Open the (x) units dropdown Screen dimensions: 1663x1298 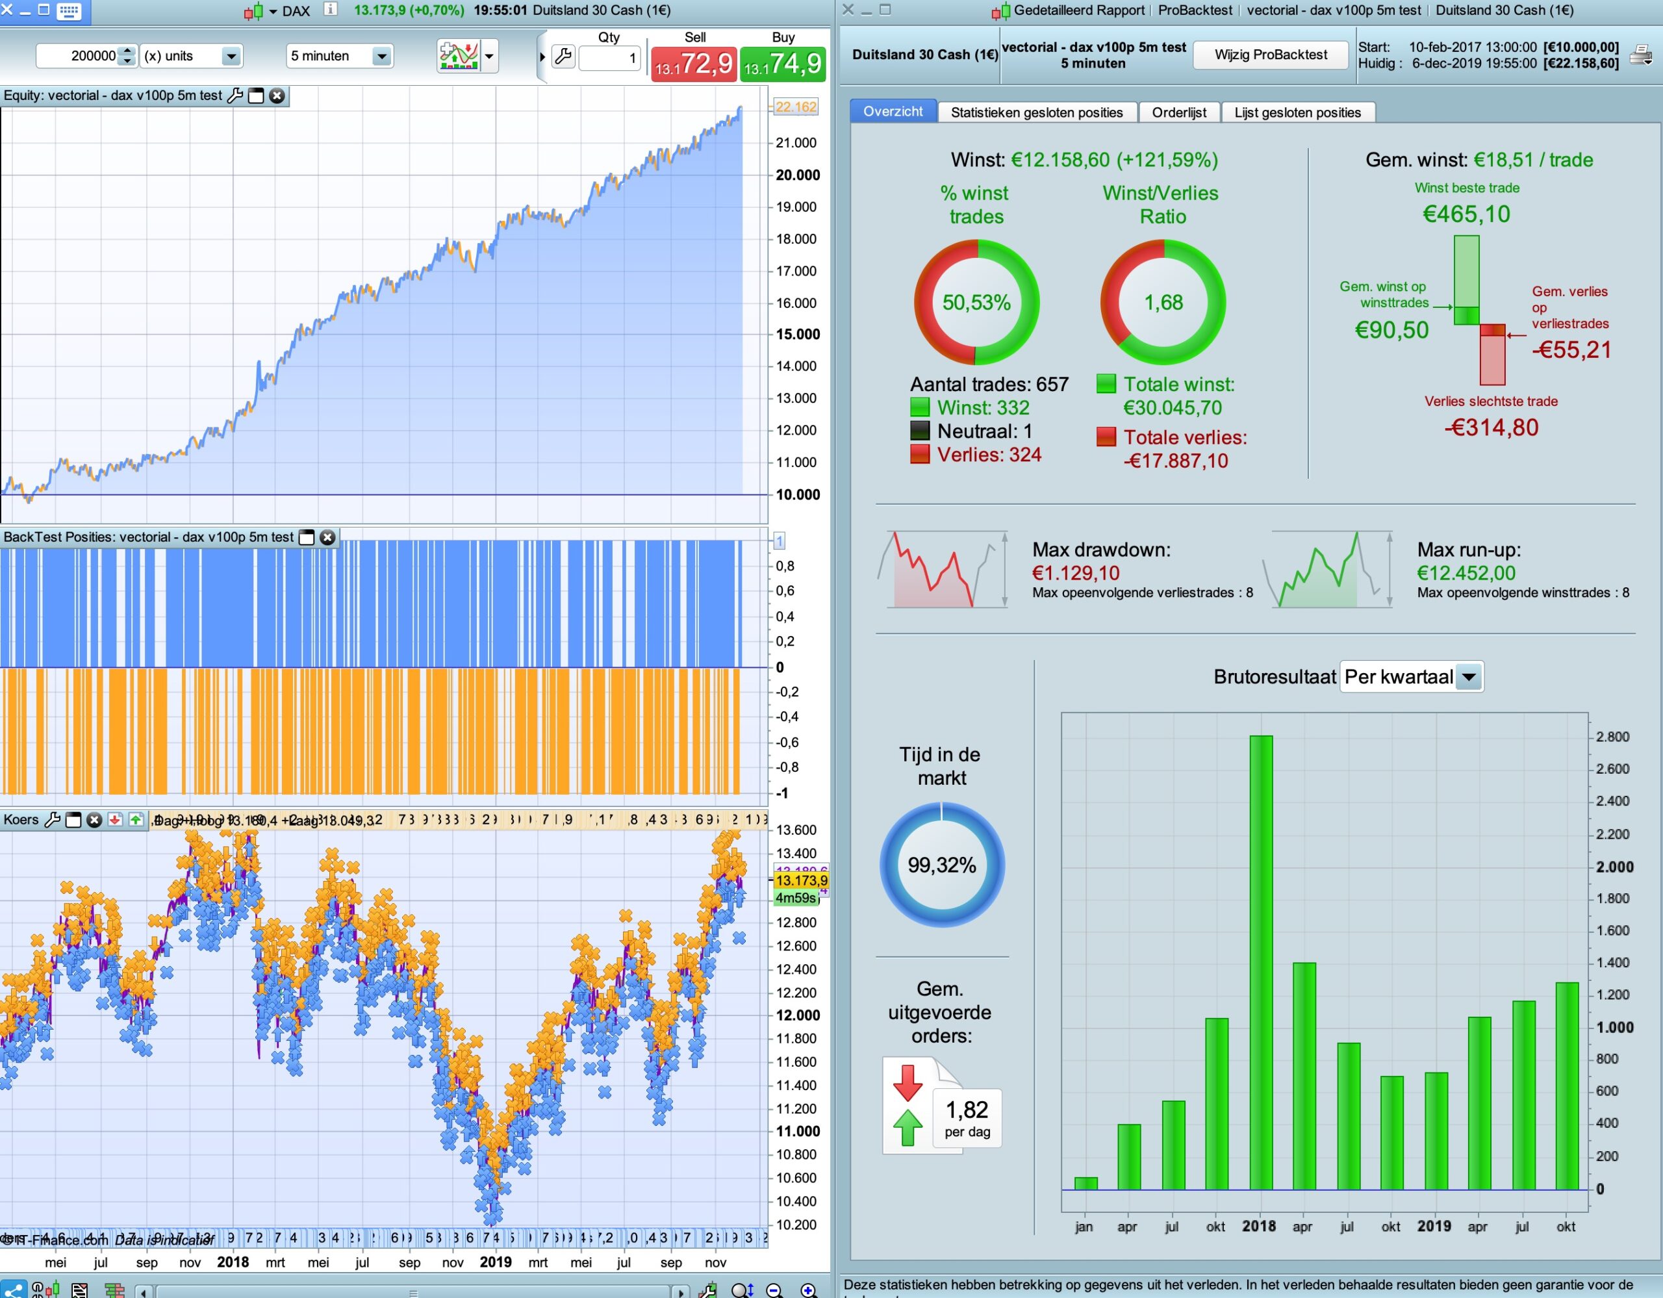(231, 57)
